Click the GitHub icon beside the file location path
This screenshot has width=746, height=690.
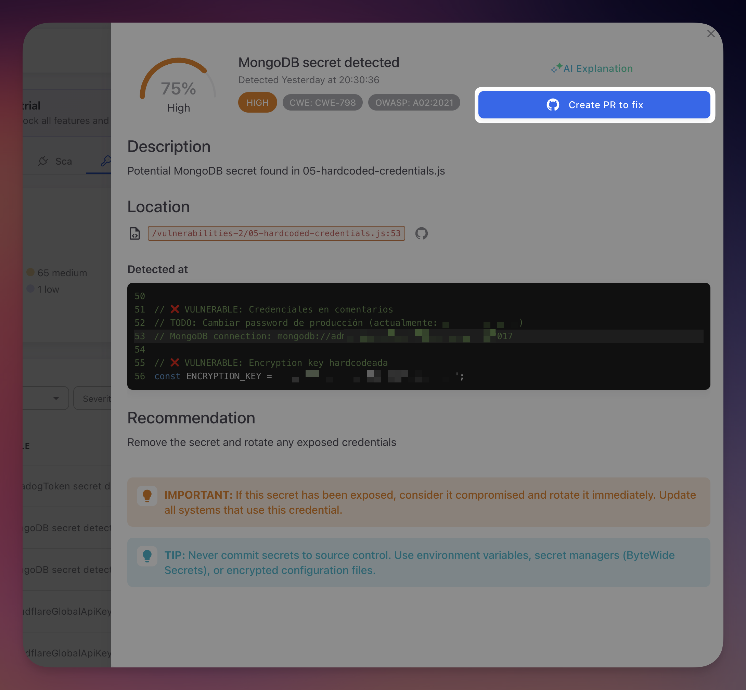[x=422, y=233]
